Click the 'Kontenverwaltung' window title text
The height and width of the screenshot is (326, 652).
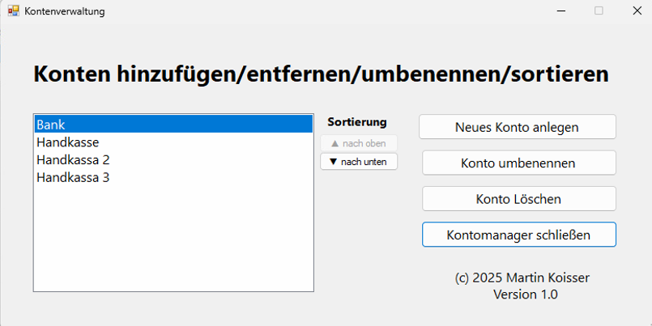click(65, 11)
